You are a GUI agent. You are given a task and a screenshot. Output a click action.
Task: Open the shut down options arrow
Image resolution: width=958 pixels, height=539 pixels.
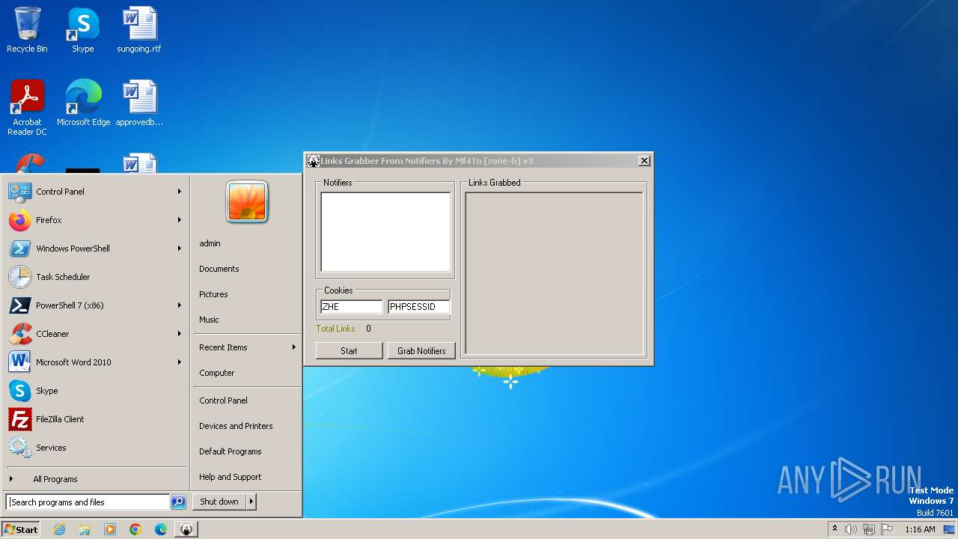click(251, 502)
